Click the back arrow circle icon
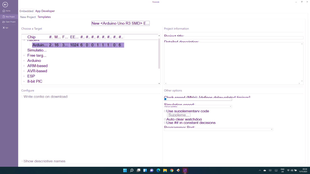 point(5,5)
